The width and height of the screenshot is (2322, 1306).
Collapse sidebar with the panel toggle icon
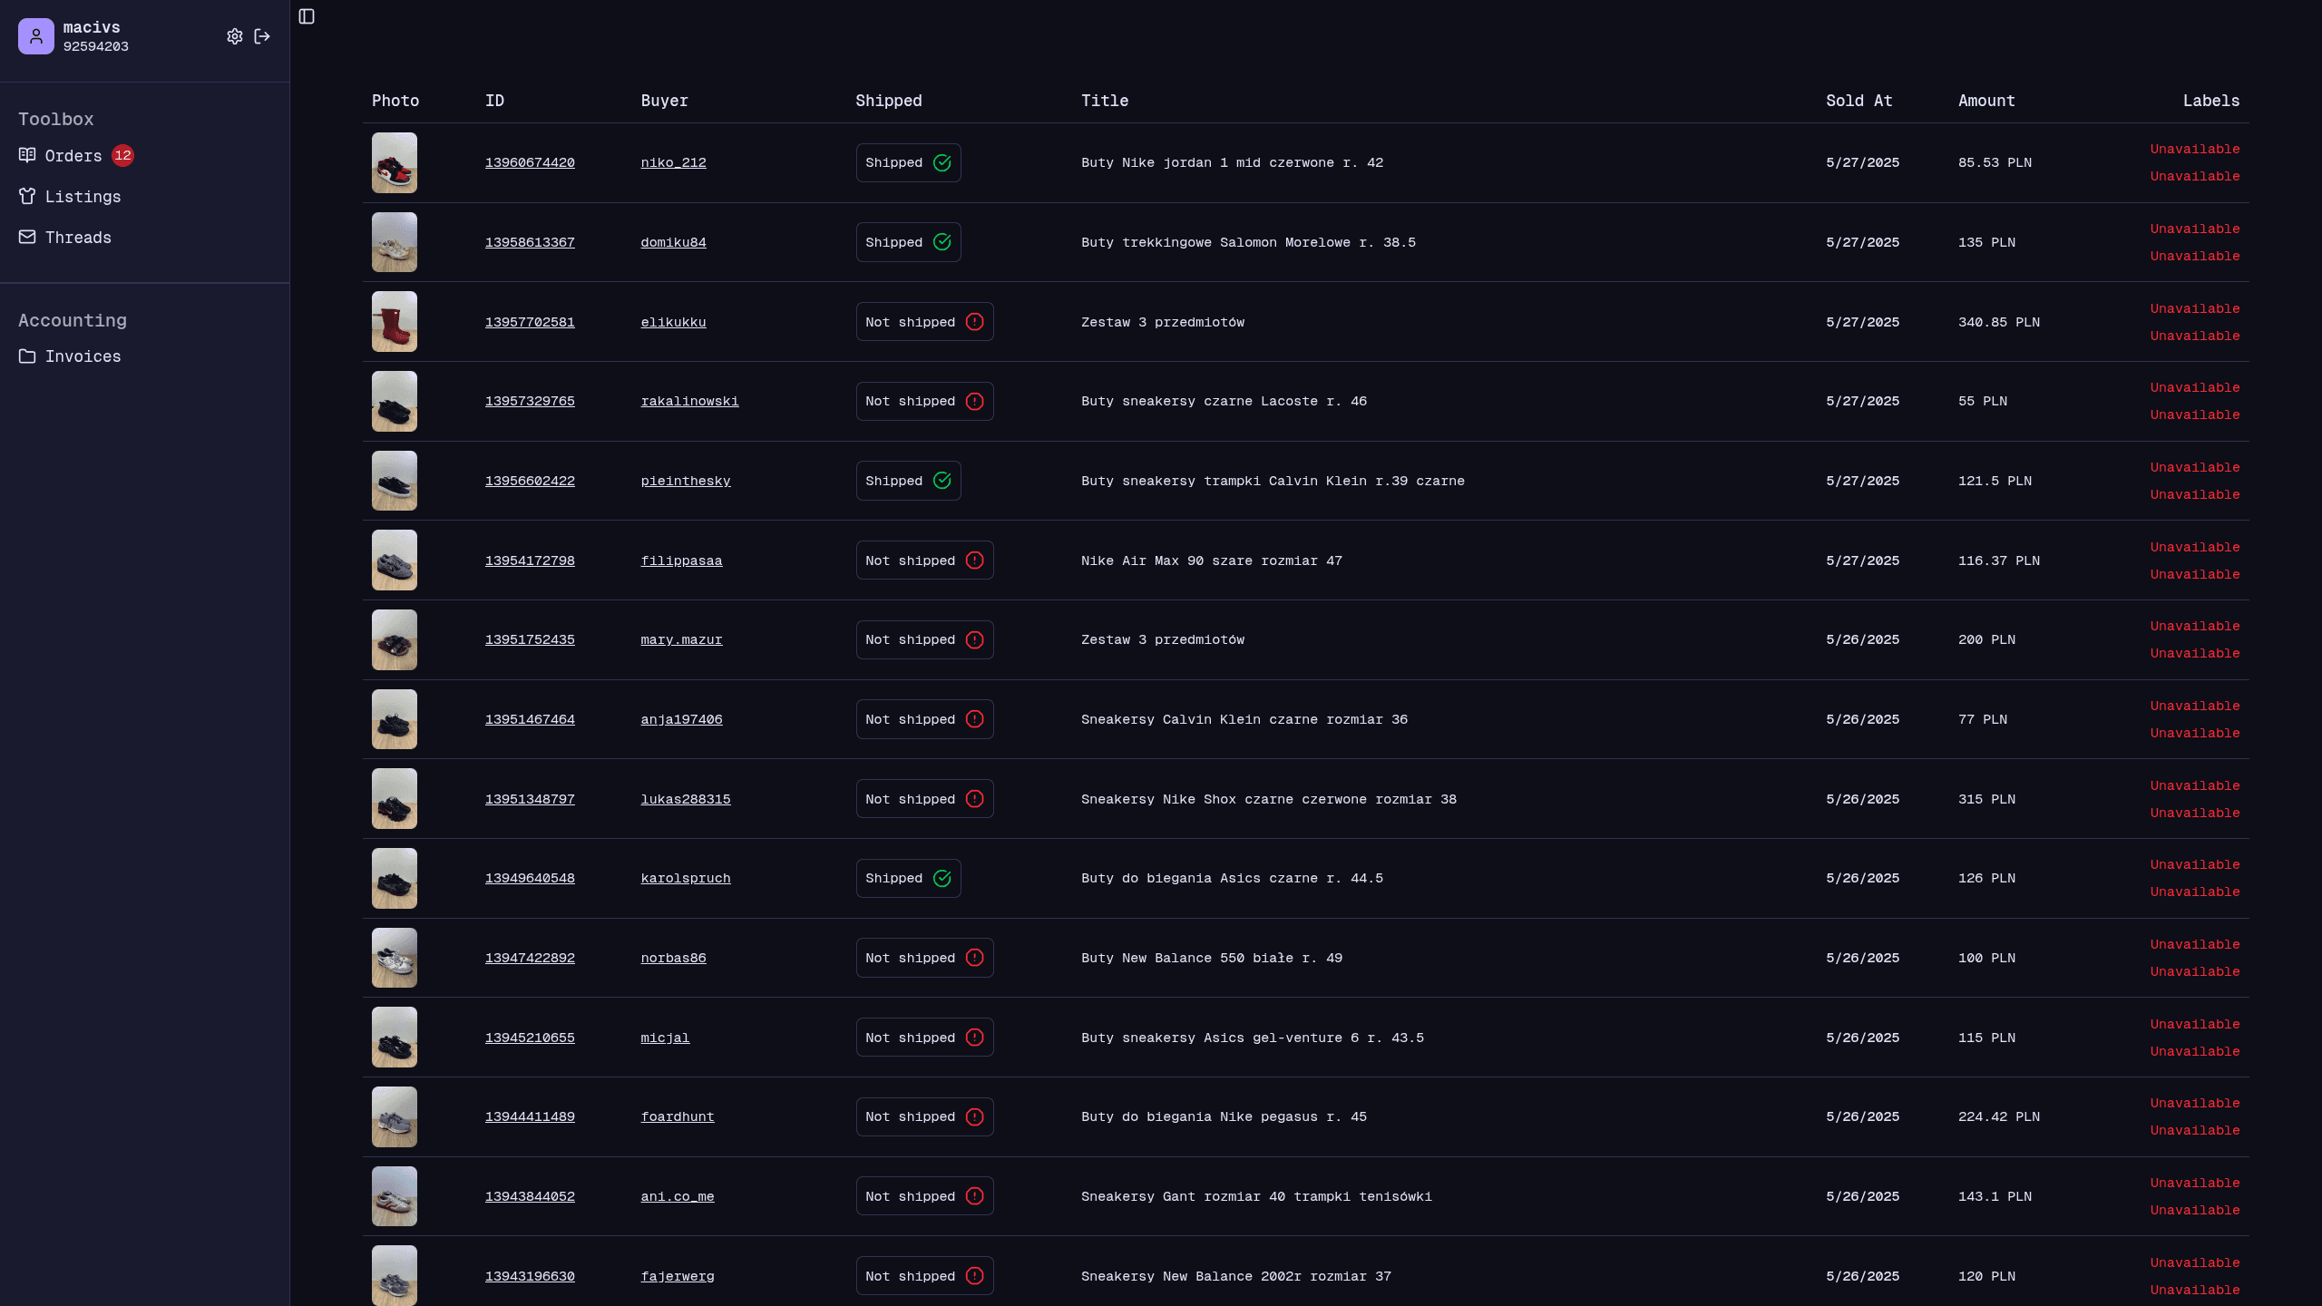click(x=307, y=16)
